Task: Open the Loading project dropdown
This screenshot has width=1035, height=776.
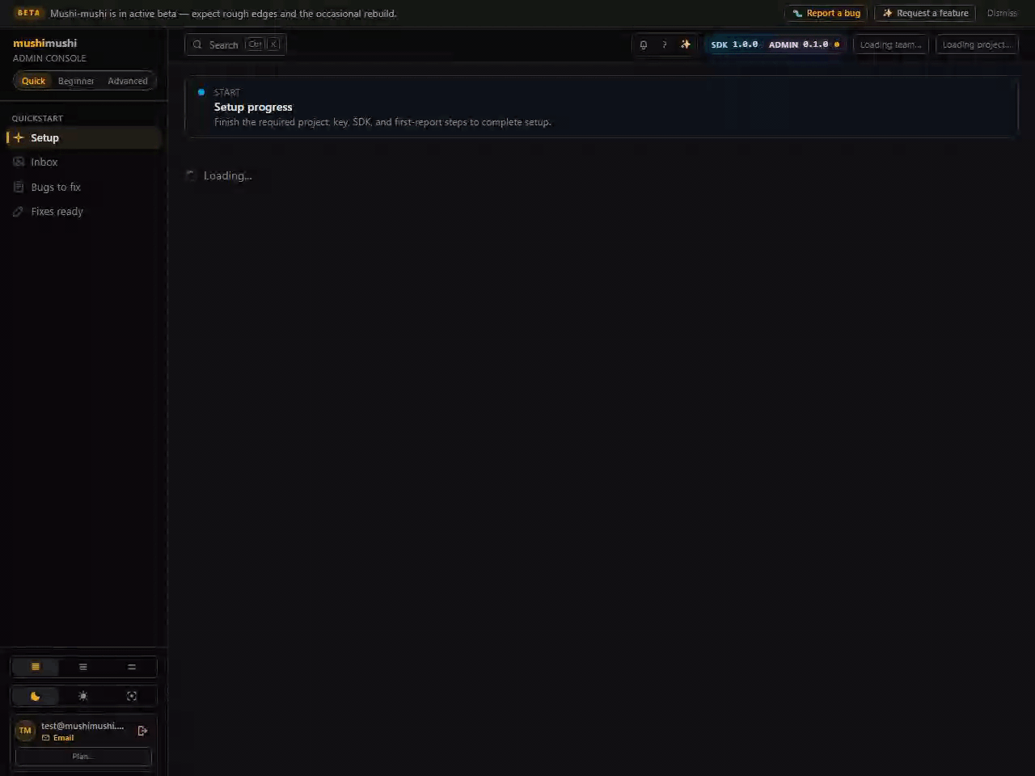Action: point(977,44)
